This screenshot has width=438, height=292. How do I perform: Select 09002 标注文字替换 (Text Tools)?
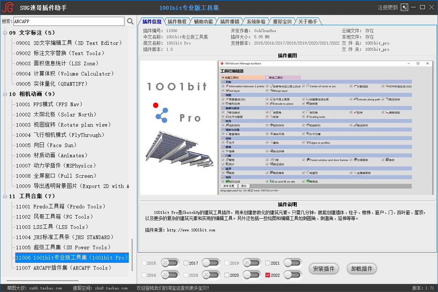pos(61,53)
